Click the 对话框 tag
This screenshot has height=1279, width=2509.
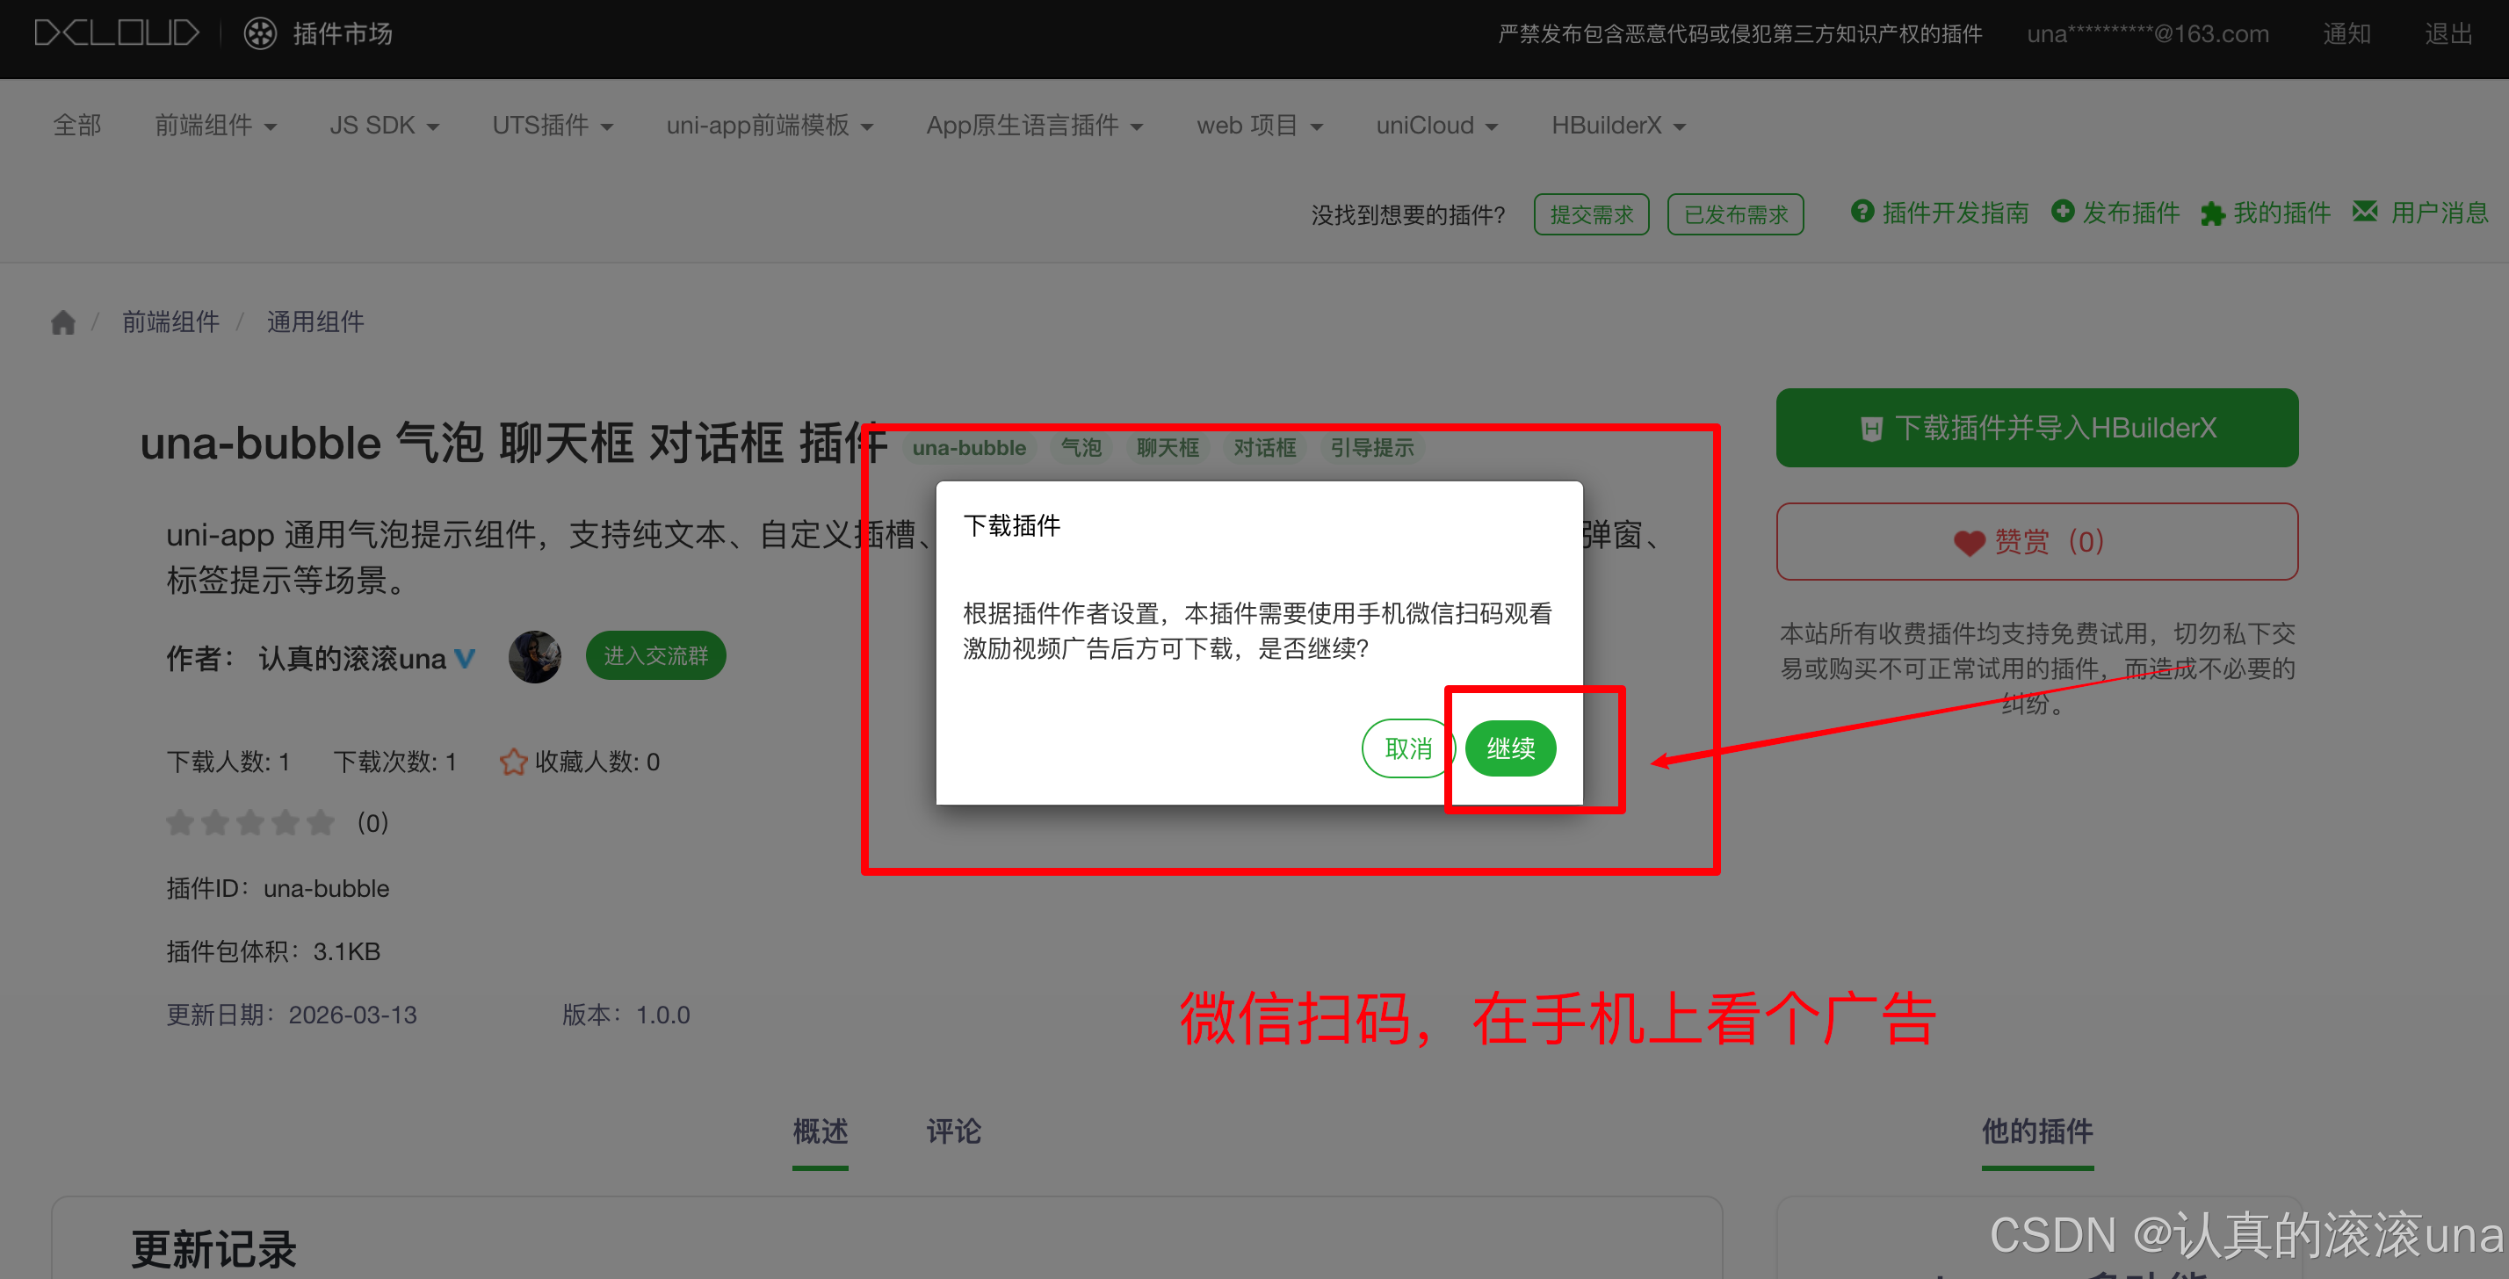pos(1264,448)
